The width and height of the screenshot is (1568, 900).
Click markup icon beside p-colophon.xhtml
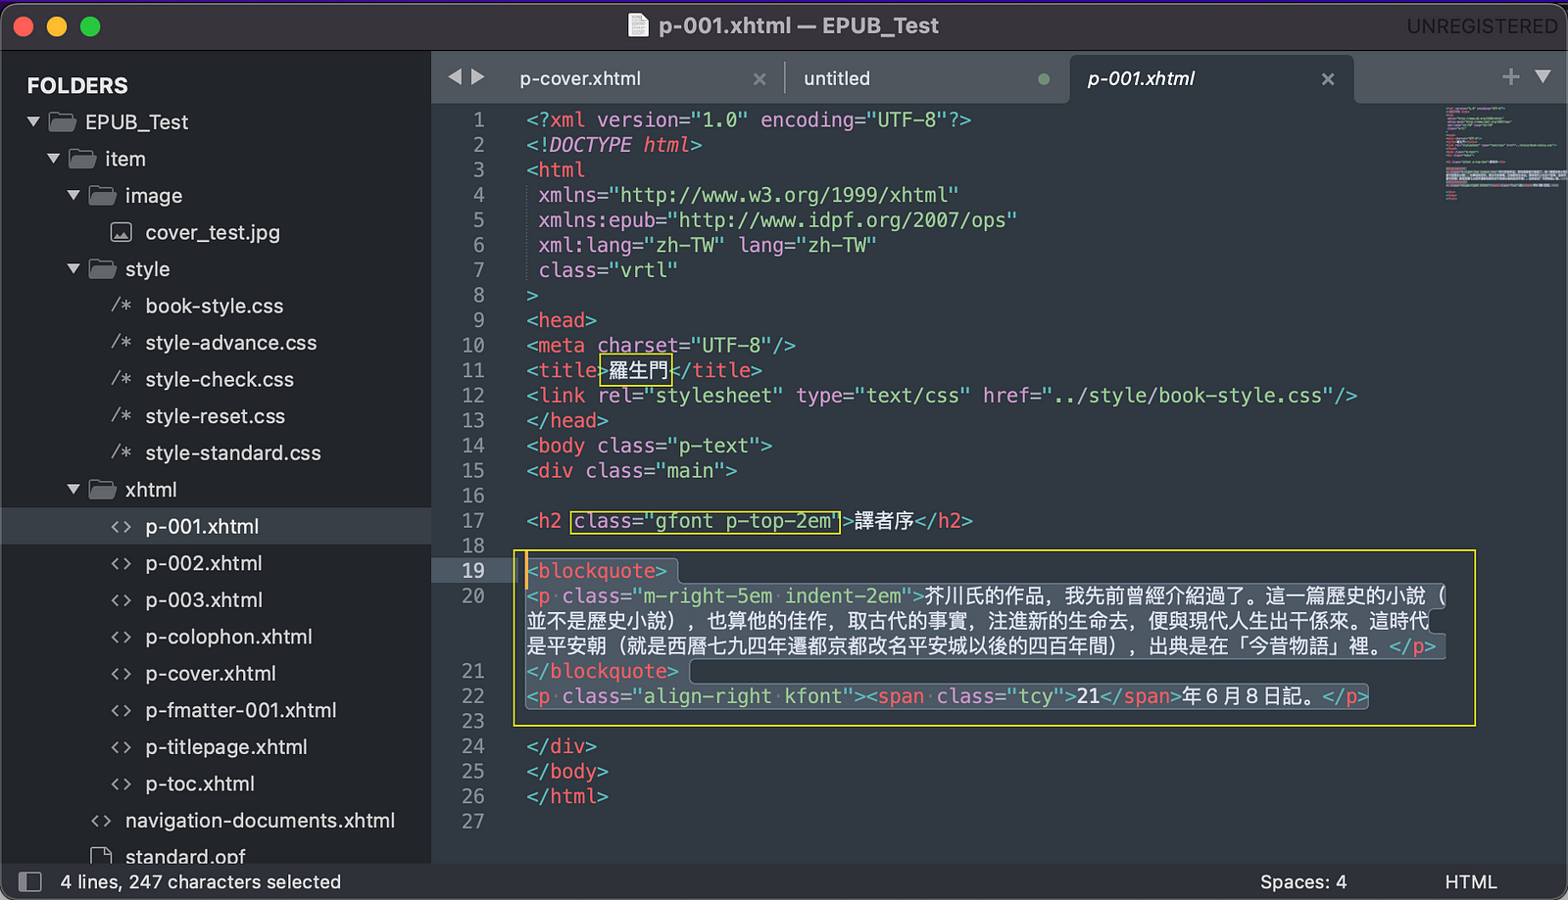tap(122, 637)
